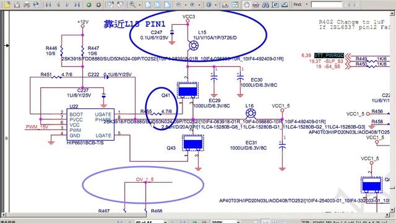Click the horizontal scrollbar right arrow
This screenshot has width=396, height=223.
(388, 215)
